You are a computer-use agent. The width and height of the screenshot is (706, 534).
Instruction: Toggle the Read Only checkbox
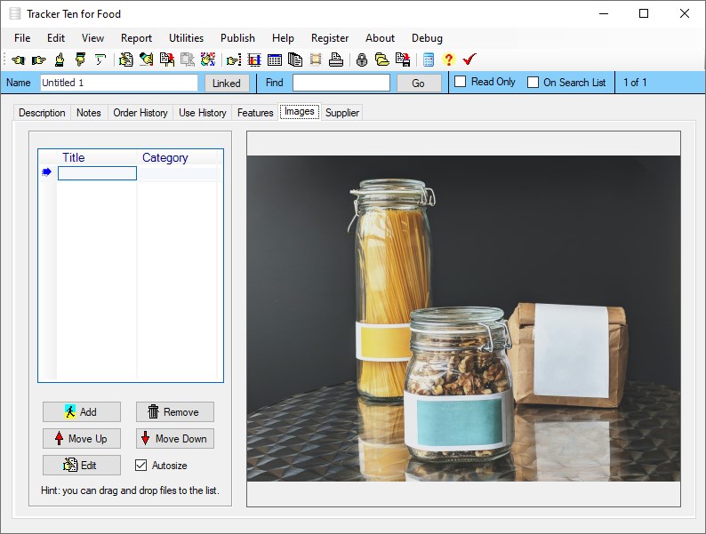[x=461, y=82]
